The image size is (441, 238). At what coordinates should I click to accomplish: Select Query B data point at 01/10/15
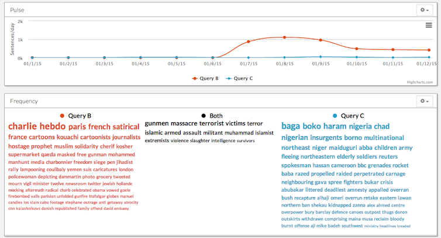[x=357, y=49]
